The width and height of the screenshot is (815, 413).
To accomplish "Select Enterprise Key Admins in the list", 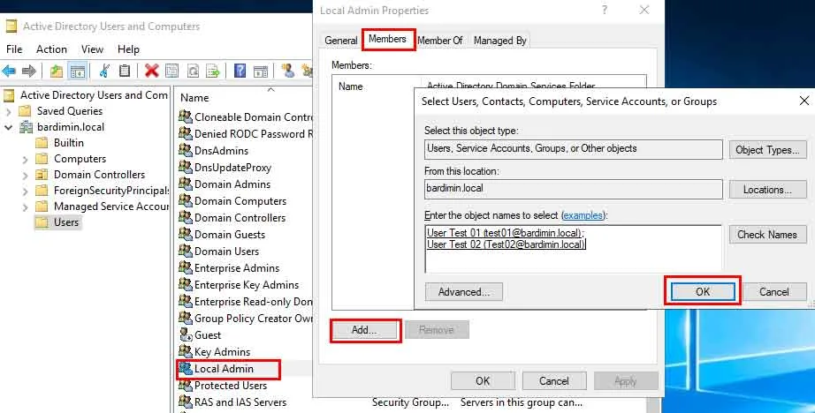I will click(x=247, y=285).
